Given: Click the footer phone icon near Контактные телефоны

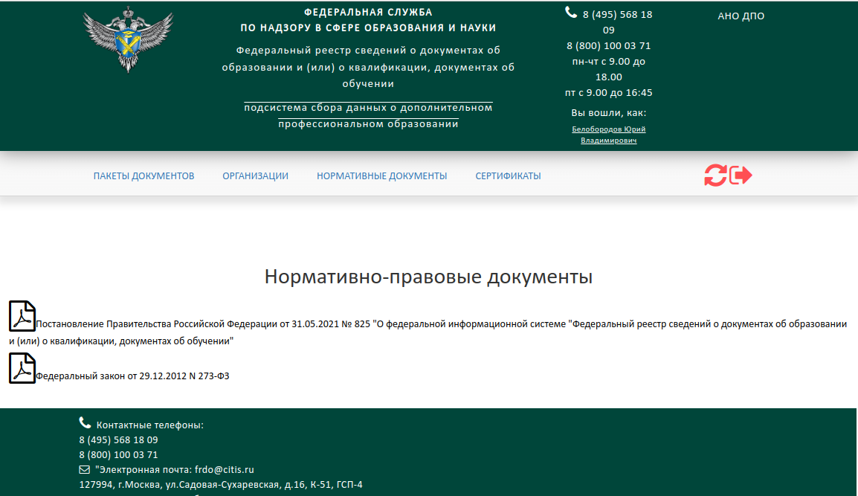Looking at the screenshot, I should click(85, 423).
